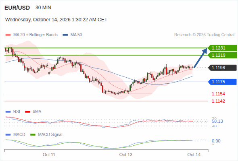Select the 30 MIN timeframe label
This screenshot has height=161, width=238.
point(43,8)
